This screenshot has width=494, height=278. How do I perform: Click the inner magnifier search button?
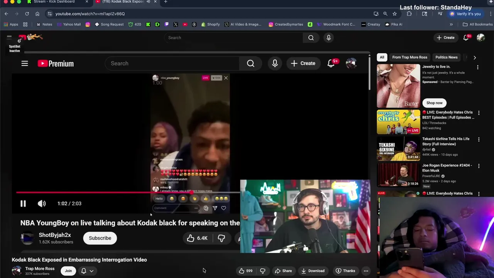pyautogui.click(x=251, y=63)
